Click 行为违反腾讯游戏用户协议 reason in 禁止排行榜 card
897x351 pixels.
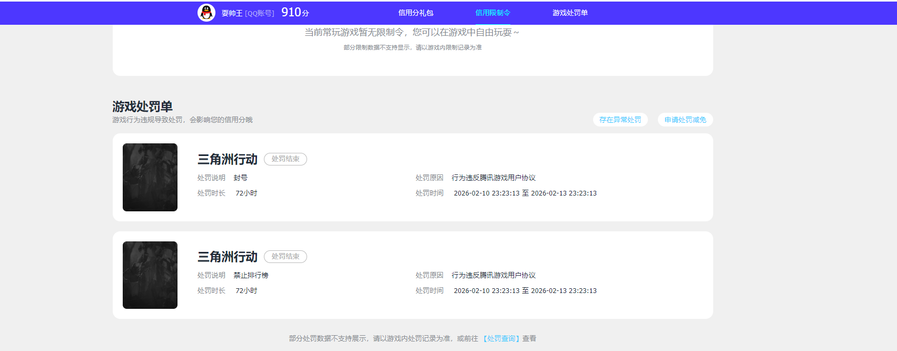(494, 275)
